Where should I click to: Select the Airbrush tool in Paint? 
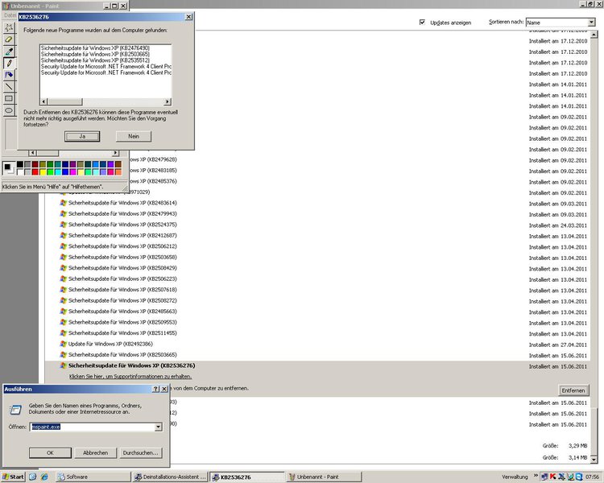coord(9,75)
